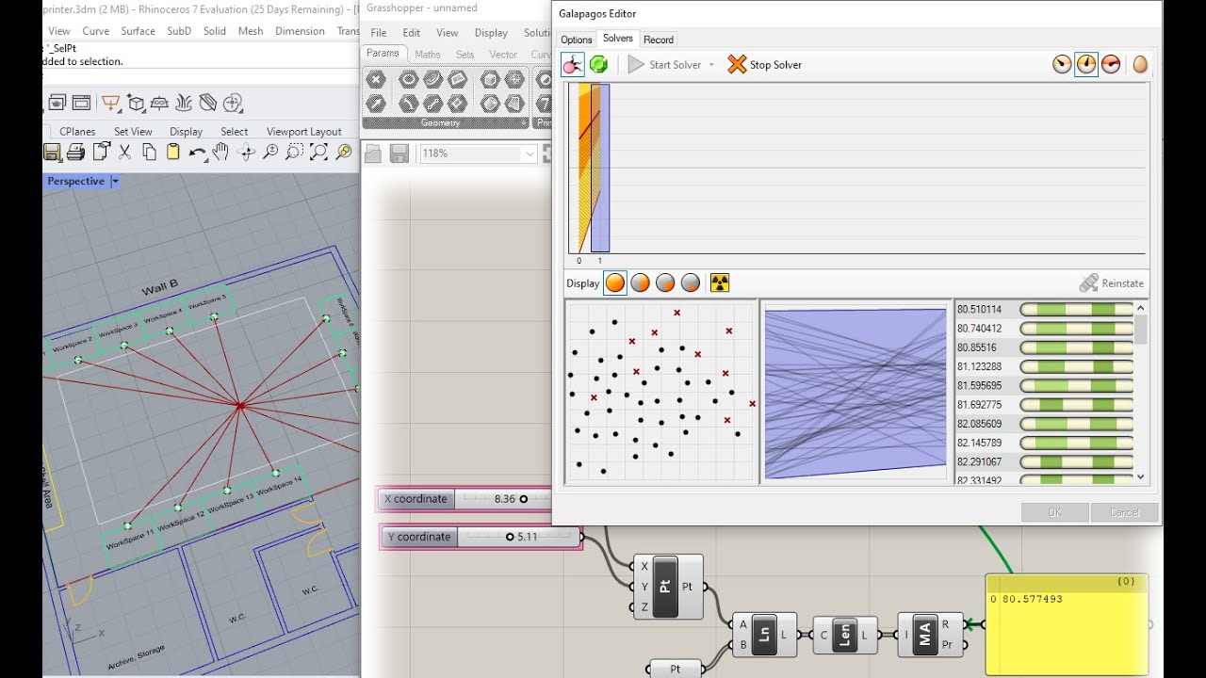Choose the slowest speed gauge in Galapagos
This screenshot has height=678, width=1206.
(1062, 64)
